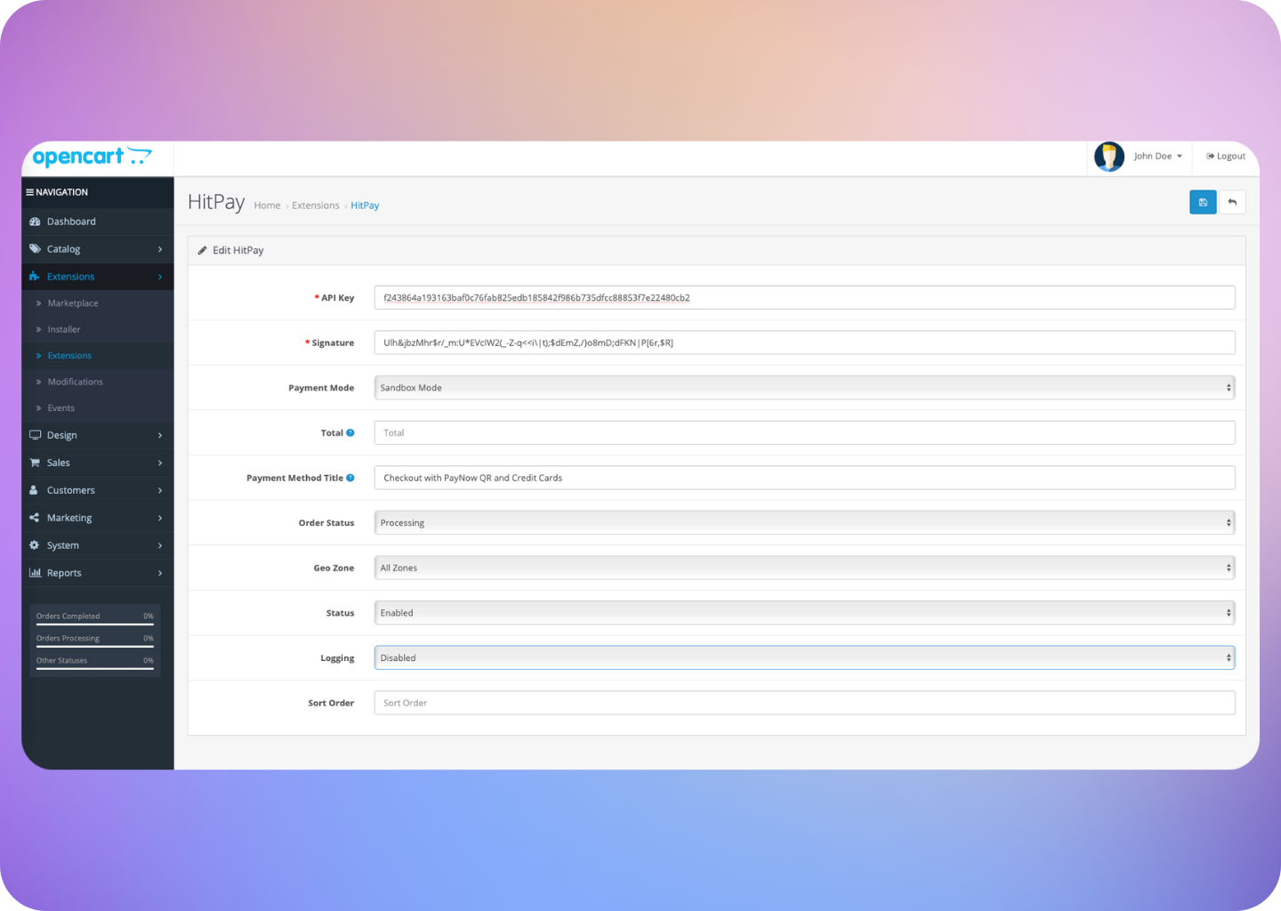Expand the System menu chevron
The image size is (1281, 911).
coord(160,546)
